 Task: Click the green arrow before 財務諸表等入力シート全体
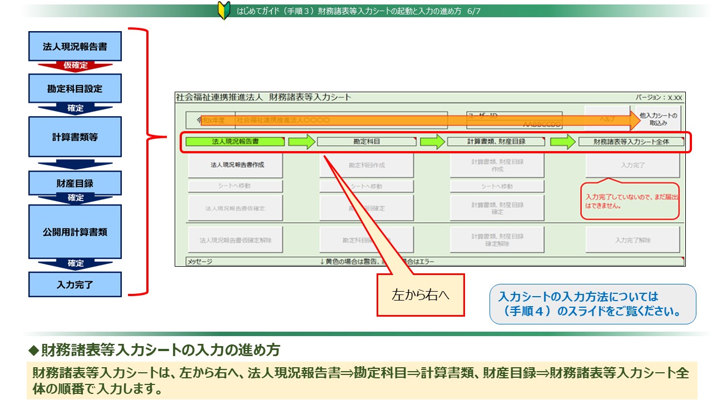pyautogui.click(x=563, y=142)
